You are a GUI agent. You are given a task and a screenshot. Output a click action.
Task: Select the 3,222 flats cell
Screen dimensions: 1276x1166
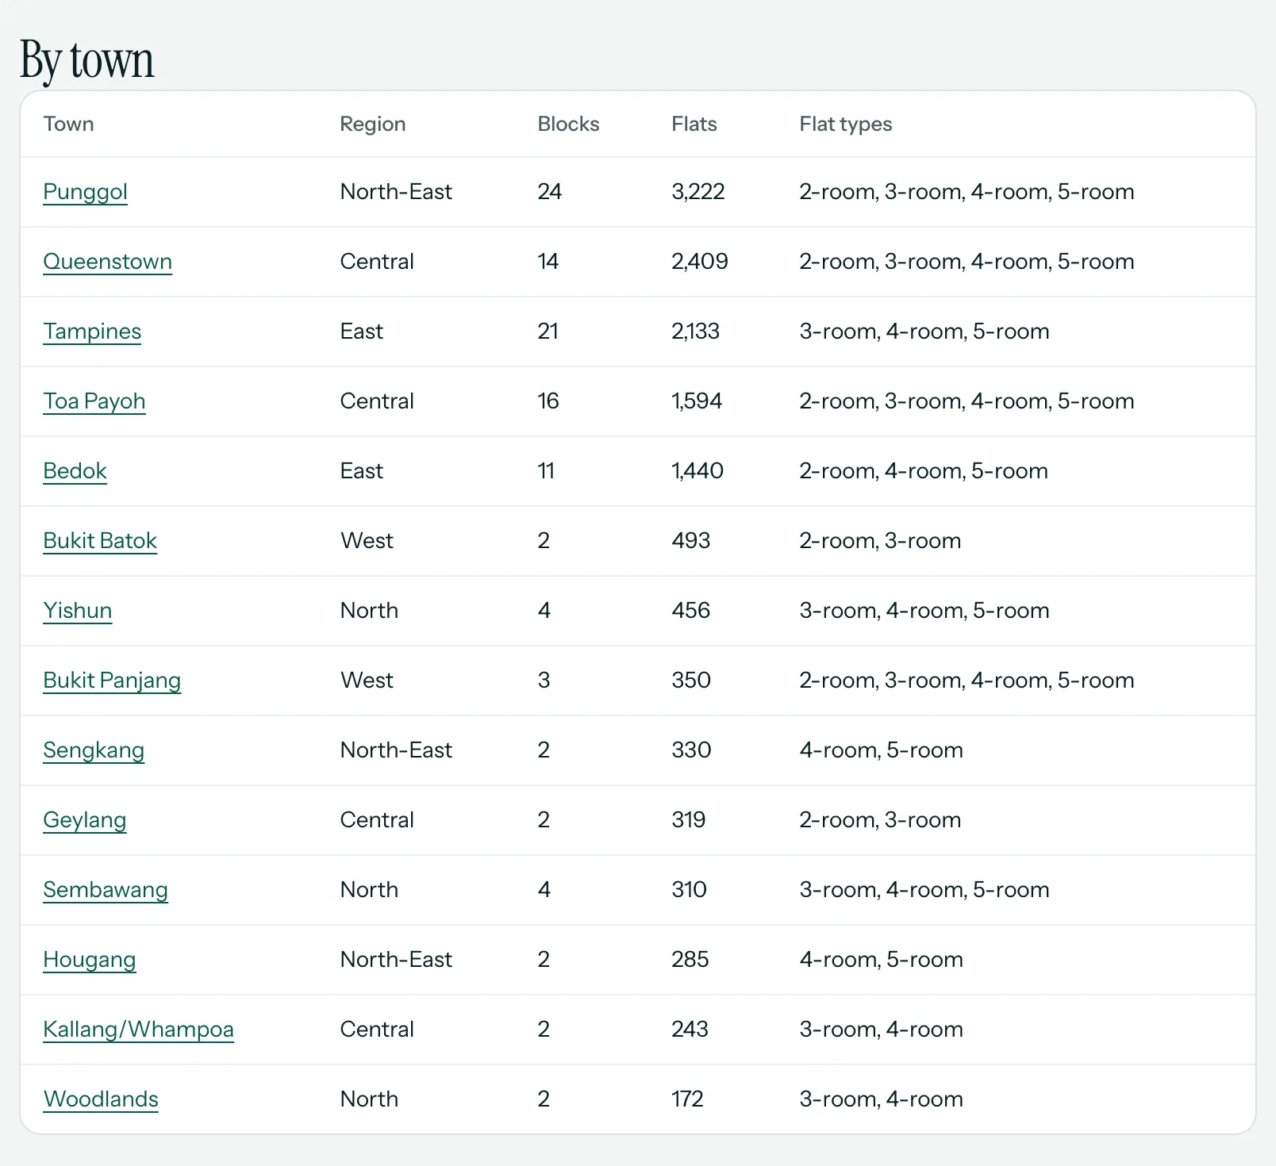tap(698, 192)
